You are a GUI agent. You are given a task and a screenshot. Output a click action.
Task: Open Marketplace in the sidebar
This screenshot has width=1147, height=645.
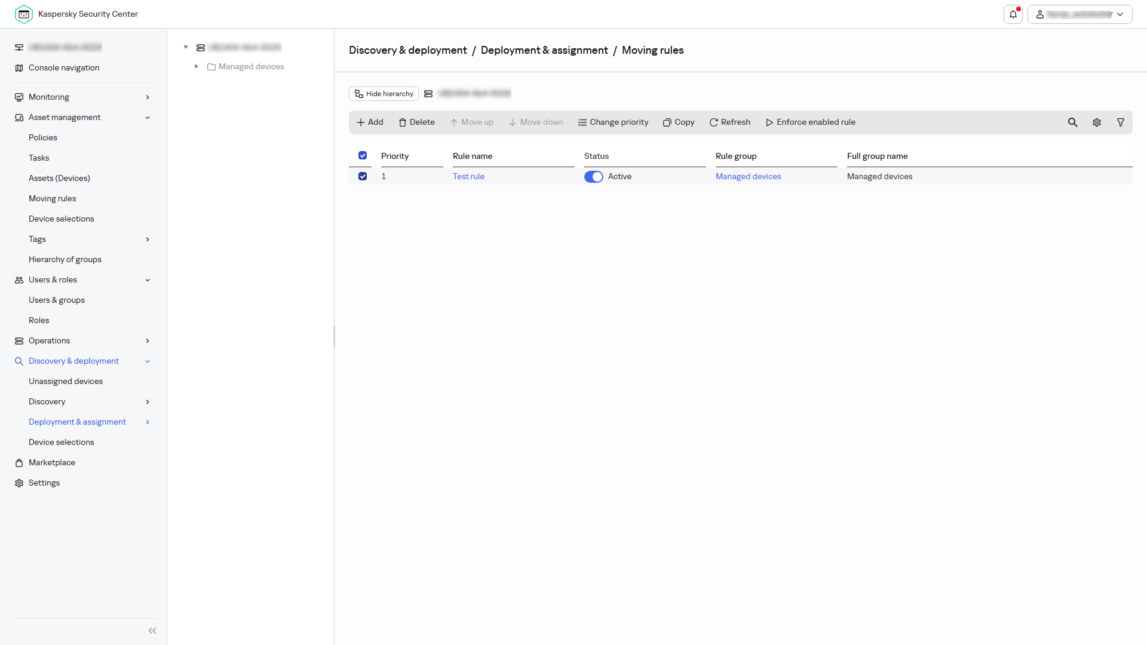point(52,462)
